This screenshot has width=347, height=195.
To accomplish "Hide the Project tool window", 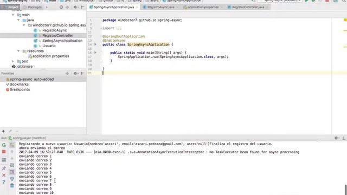I will [x=82, y=7].
